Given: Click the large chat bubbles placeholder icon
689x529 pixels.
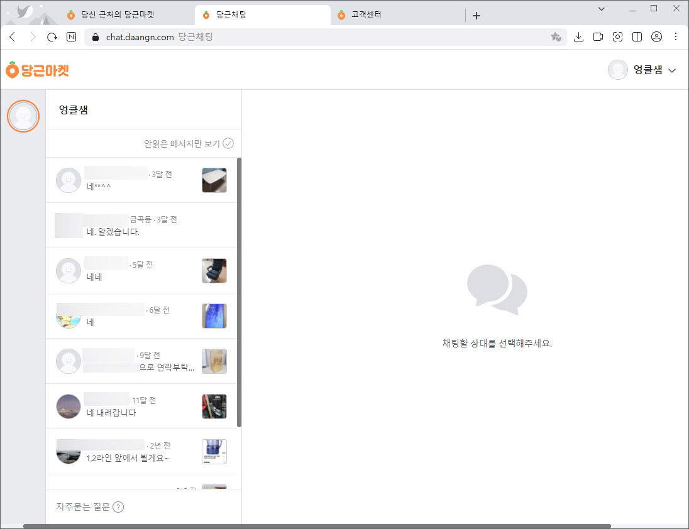Looking at the screenshot, I should pyautogui.click(x=496, y=289).
